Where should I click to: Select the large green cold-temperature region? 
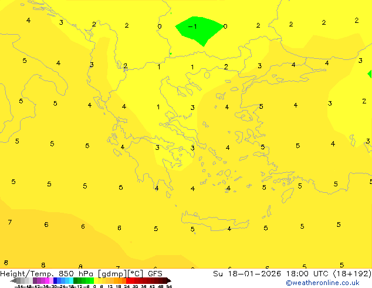pos(199,30)
